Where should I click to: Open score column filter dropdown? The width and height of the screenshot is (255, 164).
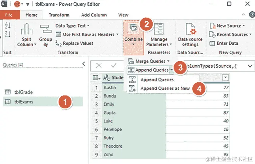point(225,77)
